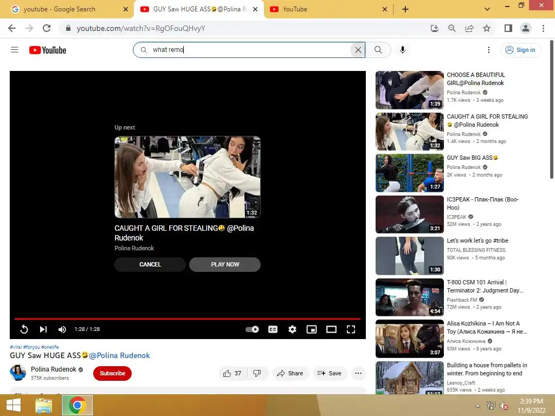This screenshot has height=416, width=555.
Task: Open the zoom magnifier icon
Action: 451,28
